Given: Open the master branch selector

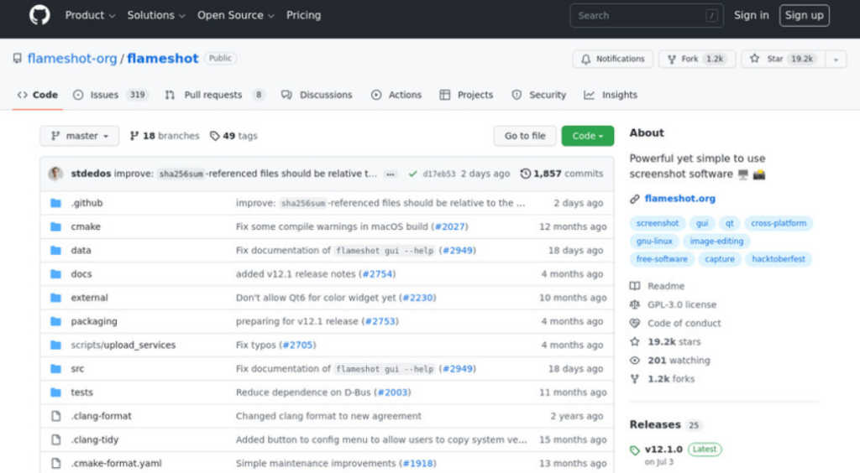Looking at the screenshot, I should pyautogui.click(x=80, y=136).
